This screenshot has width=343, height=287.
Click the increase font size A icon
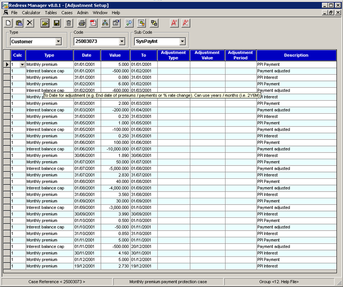(174, 23)
